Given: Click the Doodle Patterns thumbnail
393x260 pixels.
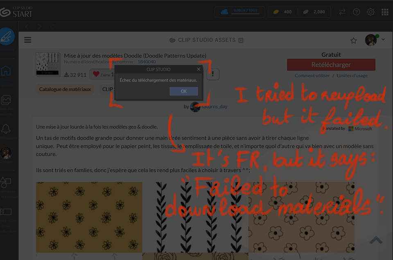Looking at the screenshot, I should click(x=48, y=64).
